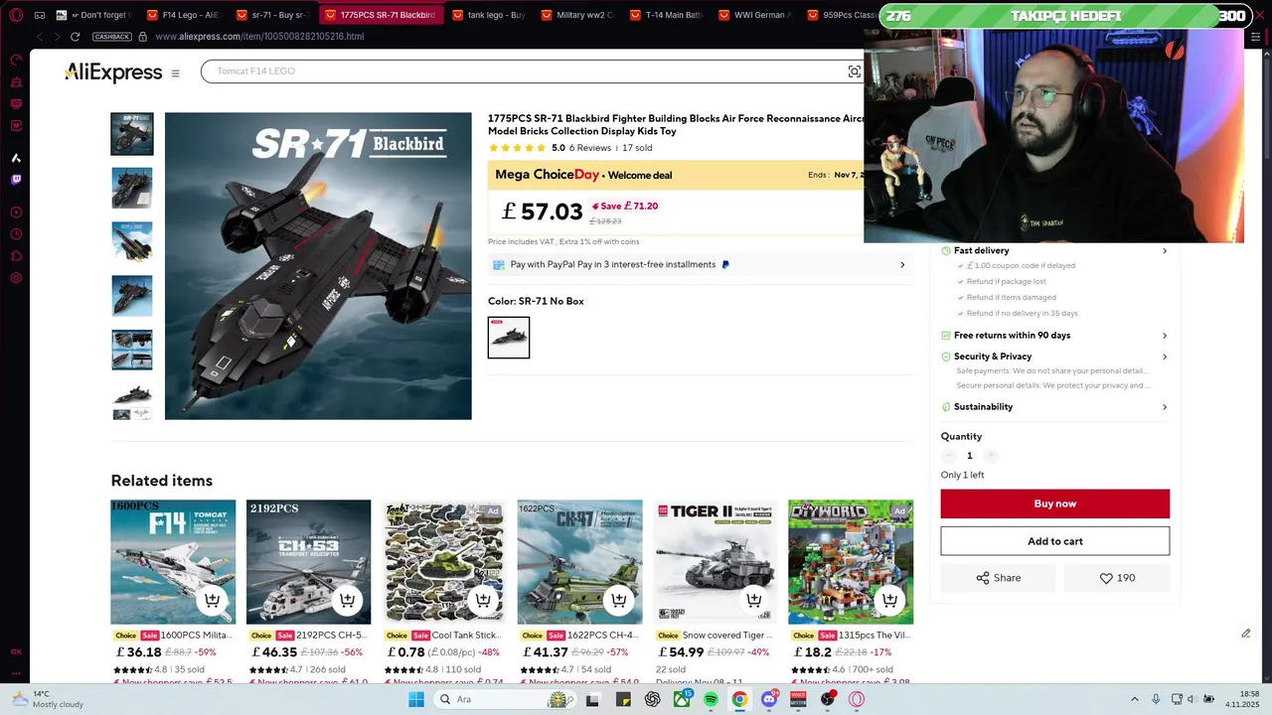
Task: Switch to 'Military ww2' browser tab
Action: (577, 15)
